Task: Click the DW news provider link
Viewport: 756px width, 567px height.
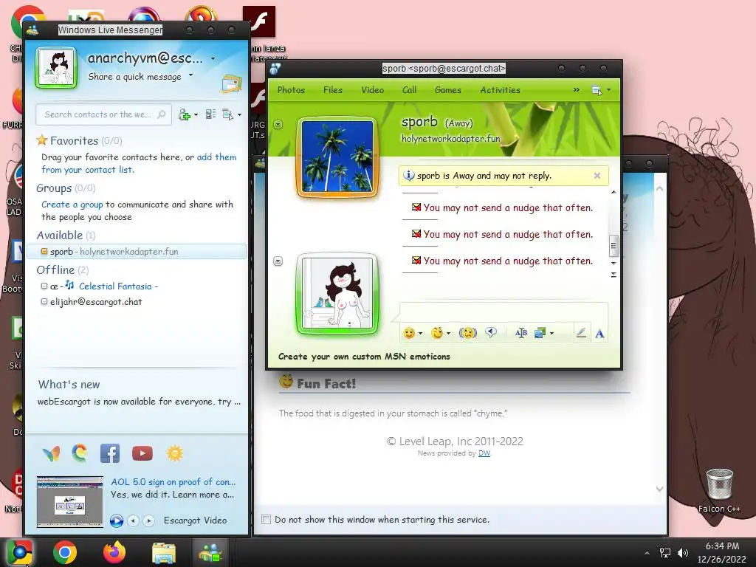Action: point(484,453)
